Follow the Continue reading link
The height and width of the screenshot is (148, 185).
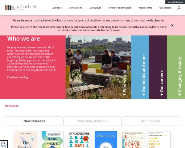coord(18,77)
